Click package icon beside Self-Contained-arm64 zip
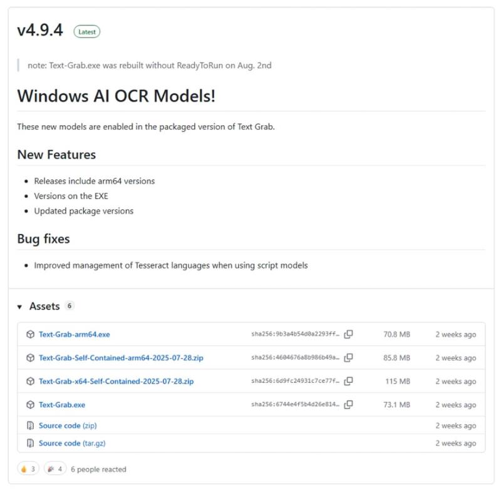The height and width of the screenshot is (493, 501). pyautogui.click(x=30, y=358)
